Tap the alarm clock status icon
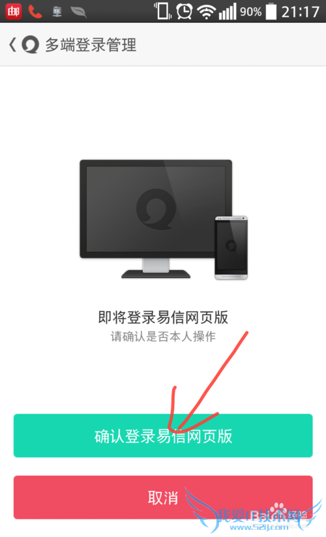326x537 pixels. point(184,12)
